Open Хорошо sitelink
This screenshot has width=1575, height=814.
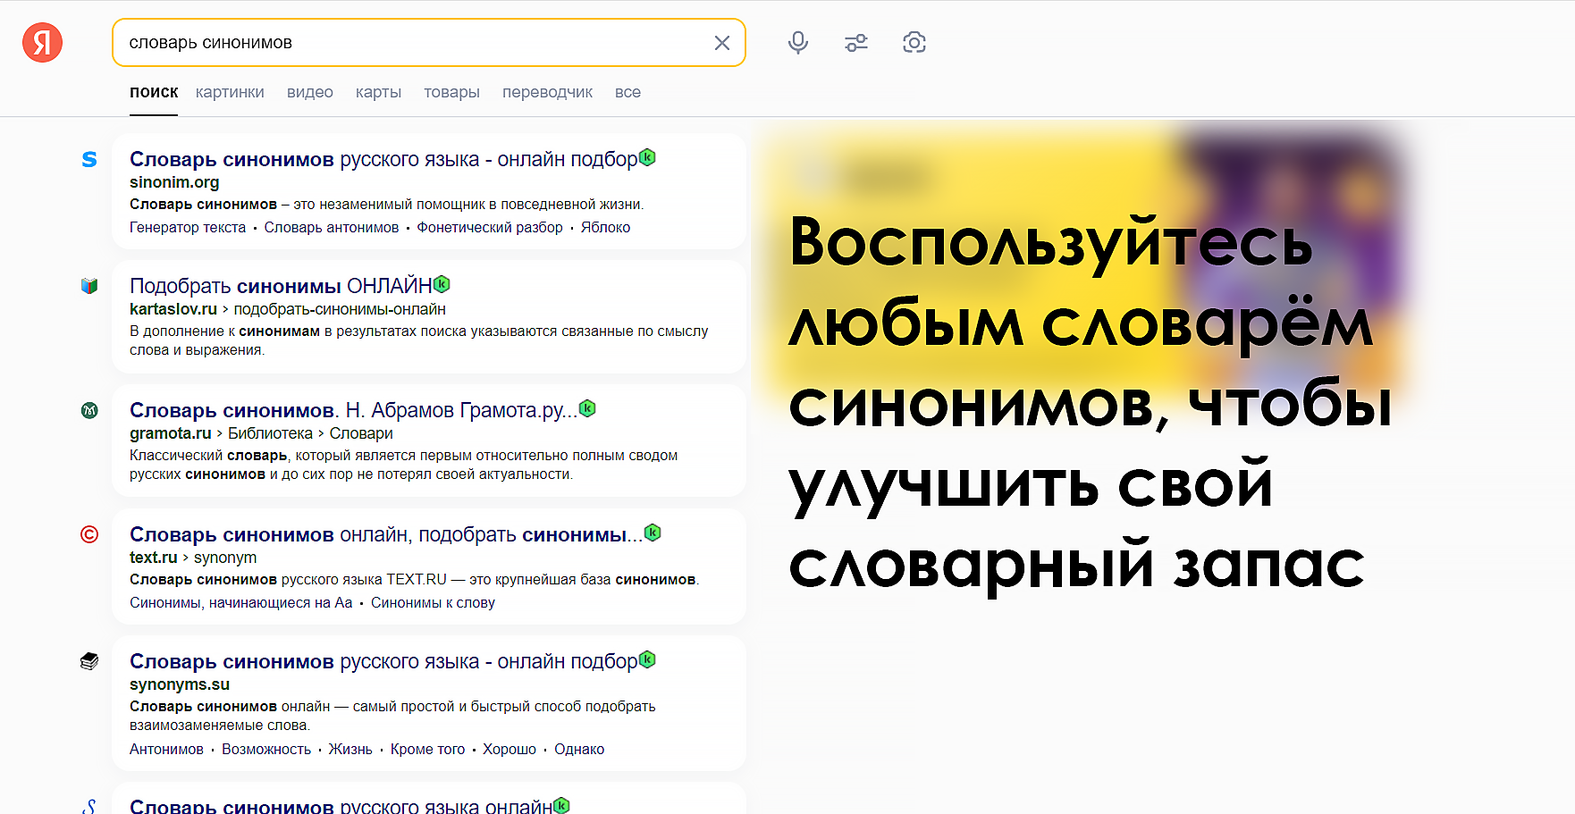point(510,750)
